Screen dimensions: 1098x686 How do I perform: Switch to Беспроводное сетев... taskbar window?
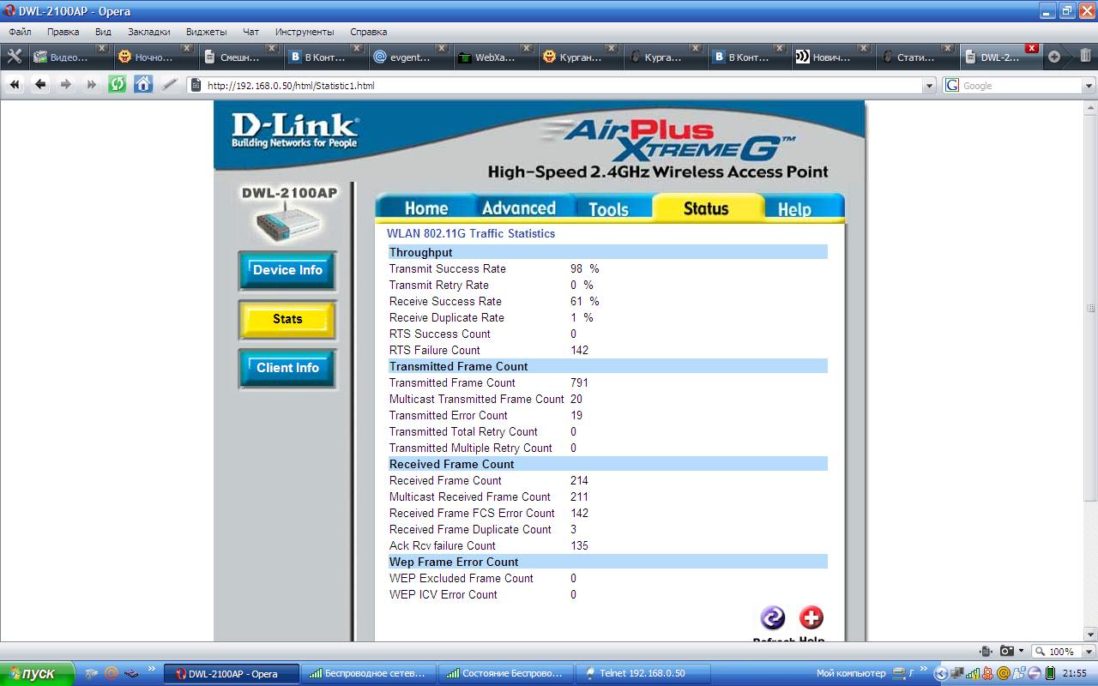click(368, 673)
